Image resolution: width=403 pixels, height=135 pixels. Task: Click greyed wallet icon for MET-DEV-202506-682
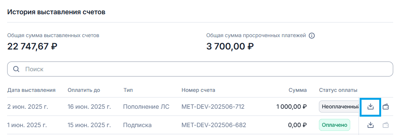[386, 125]
